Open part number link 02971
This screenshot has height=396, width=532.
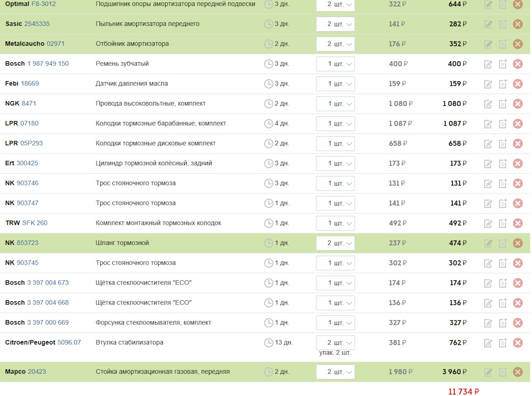pos(55,44)
